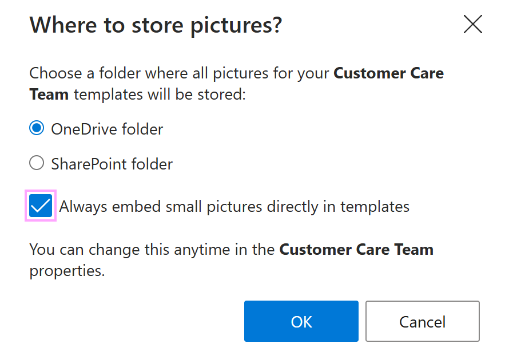
Task: Close the picture storage dialog via X icon
Action: click(x=473, y=24)
